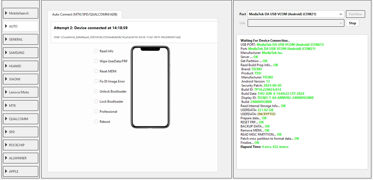
Task: Expand the XIAOMI sidebar section
Action: tap(20, 79)
